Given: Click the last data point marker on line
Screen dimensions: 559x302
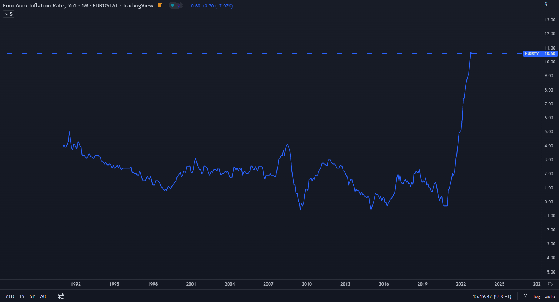Looking at the screenshot, I should coord(471,53).
